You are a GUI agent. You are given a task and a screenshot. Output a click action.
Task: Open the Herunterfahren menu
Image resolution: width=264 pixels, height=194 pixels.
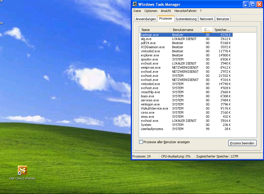[x=185, y=11]
